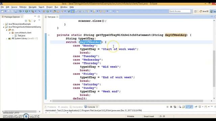Viewport: 216px width, 121px height.
Task: Open the Edit menu
Action: point(7,7)
